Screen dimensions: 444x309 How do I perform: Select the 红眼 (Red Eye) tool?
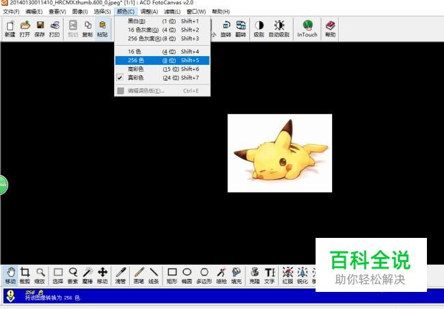click(x=288, y=276)
